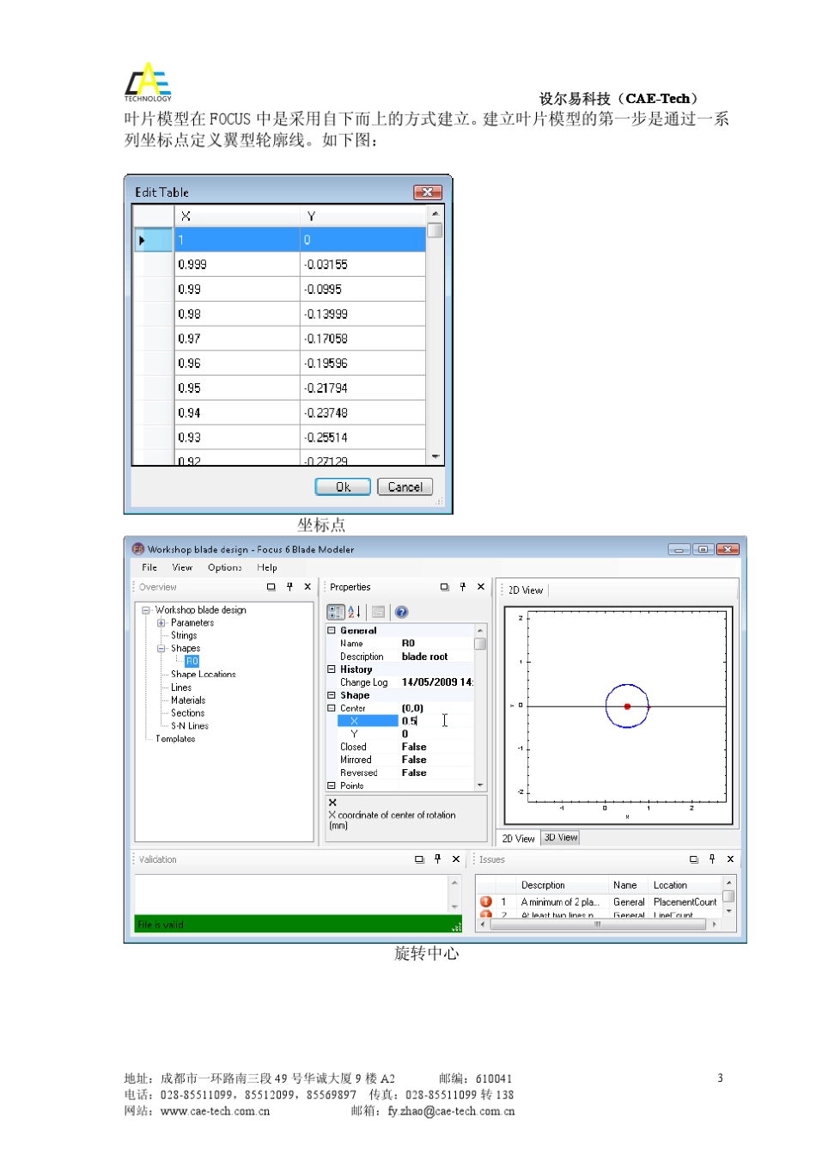The image size is (816, 1155).
Task: Collapse the Shapes tree node
Action: (x=161, y=649)
